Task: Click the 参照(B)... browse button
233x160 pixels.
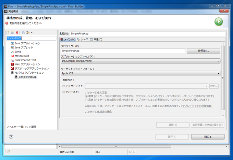Action: 204,51
